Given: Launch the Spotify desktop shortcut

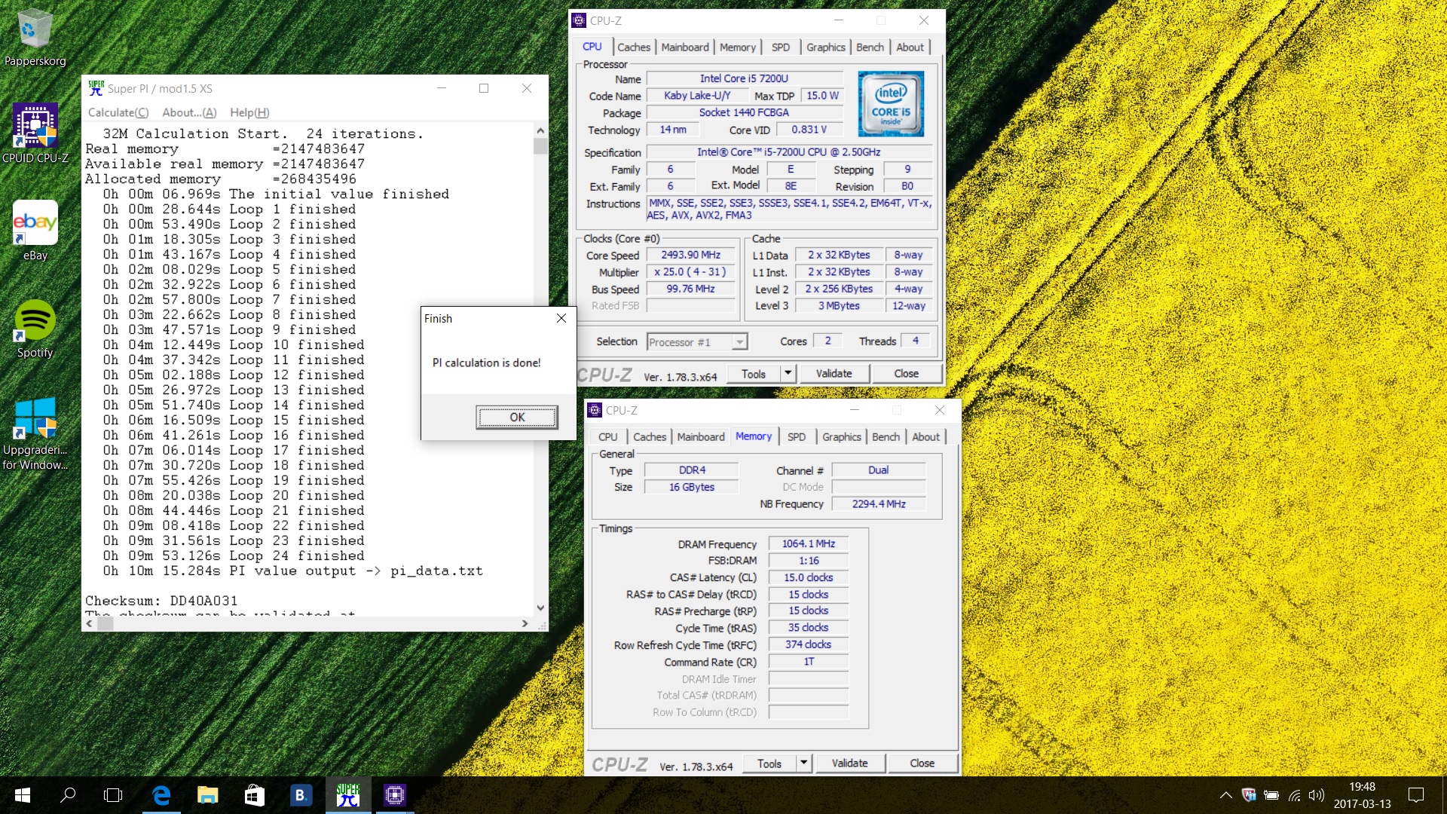Looking at the screenshot, I should coord(35,329).
